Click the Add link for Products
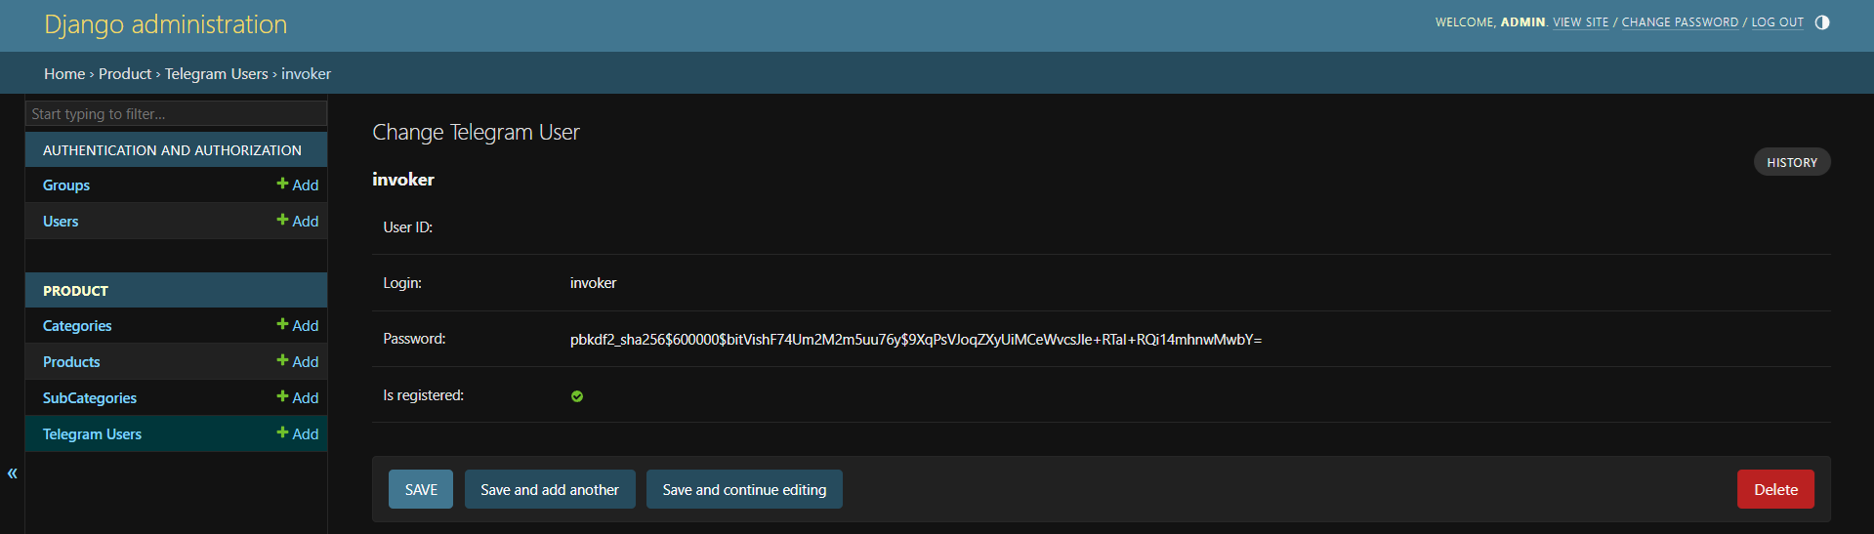This screenshot has width=1874, height=534. (298, 361)
